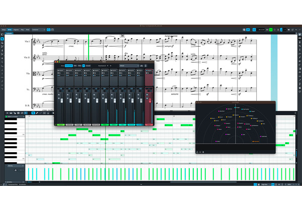Open the Default preset dropdown in Mixer
The image size is (302, 211).
[129, 66]
